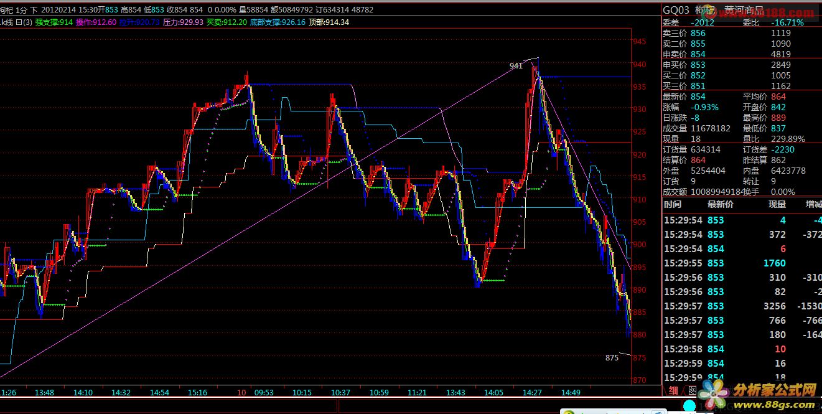Viewport: 822px width, 414px height.
Task: Click the 最低价 837 value
Action: (x=778, y=128)
